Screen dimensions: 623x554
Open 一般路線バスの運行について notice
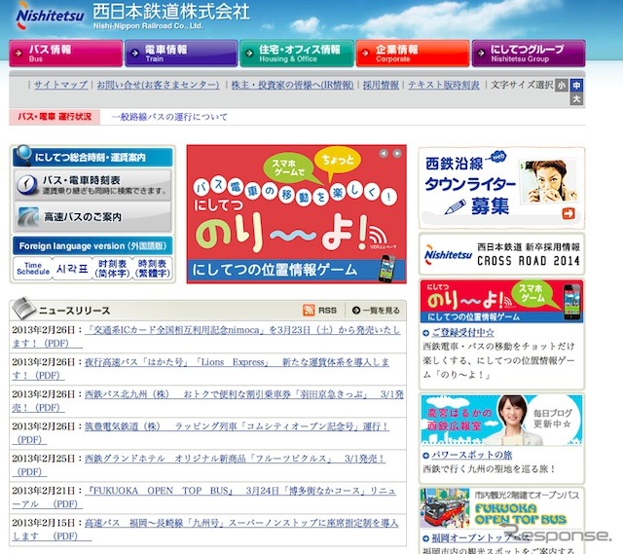pos(169,117)
